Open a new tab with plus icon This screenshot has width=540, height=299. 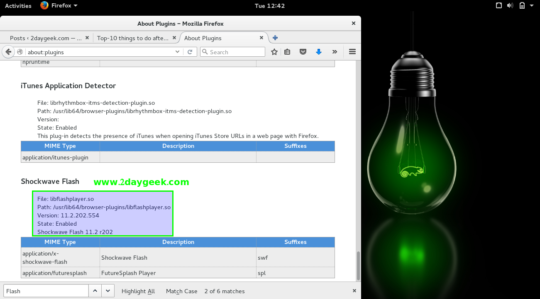[275, 38]
